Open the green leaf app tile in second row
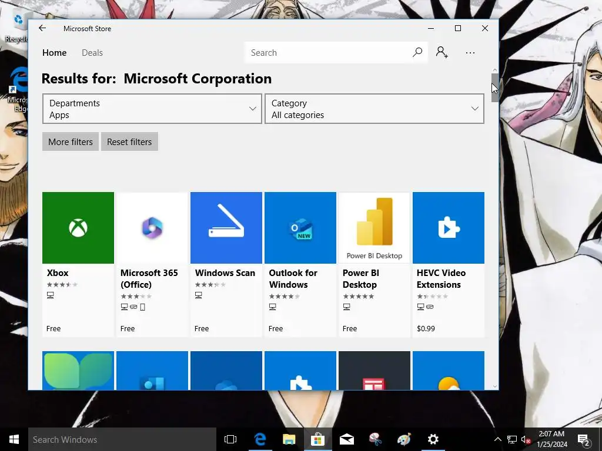The width and height of the screenshot is (602, 451). 78,371
